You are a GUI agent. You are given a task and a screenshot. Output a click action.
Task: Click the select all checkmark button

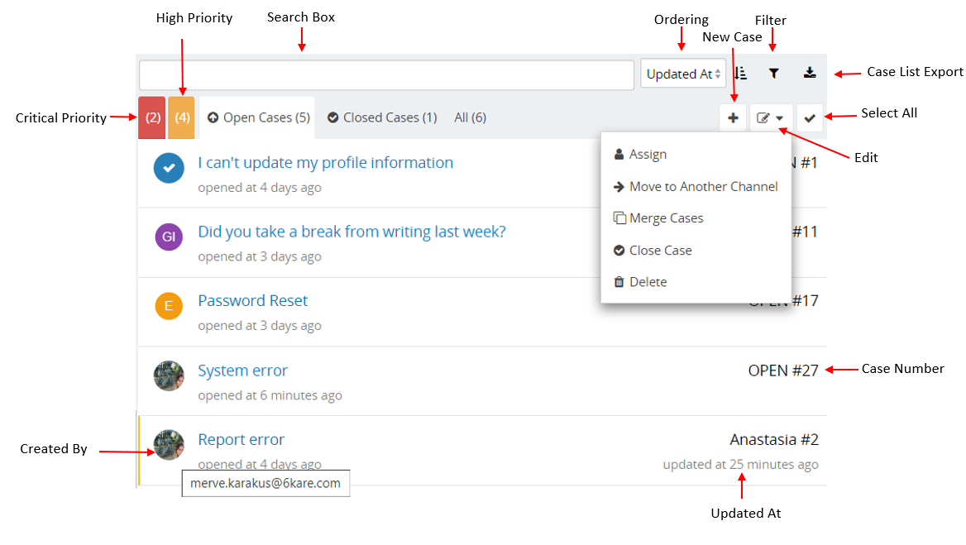click(810, 118)
